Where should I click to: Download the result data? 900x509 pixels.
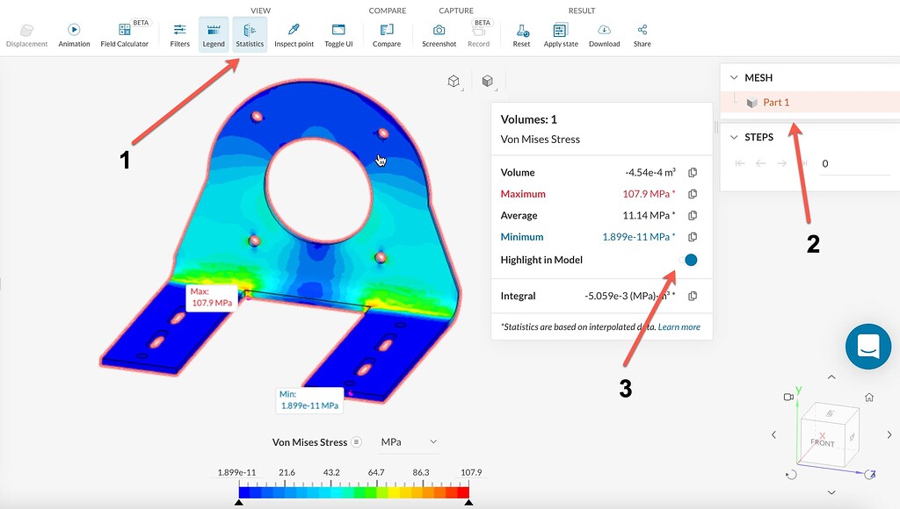tap(604, 34)
